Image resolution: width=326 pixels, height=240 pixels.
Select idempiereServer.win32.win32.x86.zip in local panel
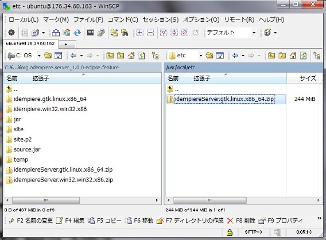(x=63, y=180)
